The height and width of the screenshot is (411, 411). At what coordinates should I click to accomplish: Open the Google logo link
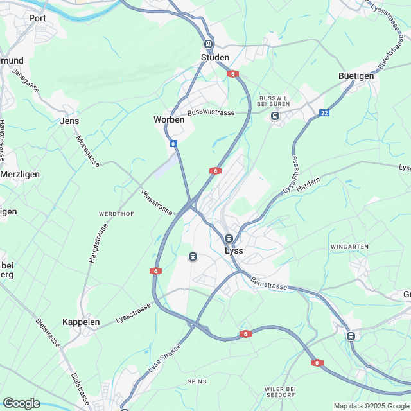[x=21, y=403]
